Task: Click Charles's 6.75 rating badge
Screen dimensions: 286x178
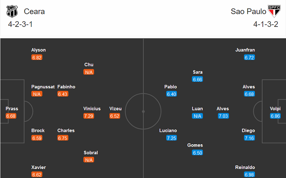Action: [x=63, y=138]
